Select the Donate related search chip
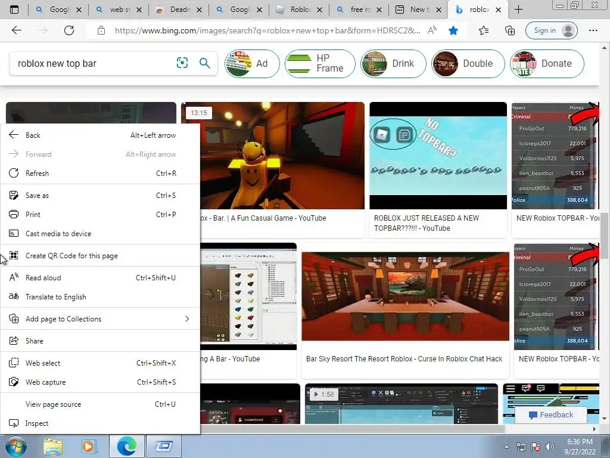 547,63
